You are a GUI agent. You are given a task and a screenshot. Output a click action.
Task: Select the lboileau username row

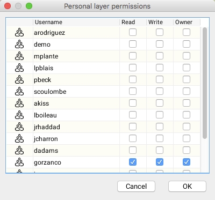click(x=103, y=115)
